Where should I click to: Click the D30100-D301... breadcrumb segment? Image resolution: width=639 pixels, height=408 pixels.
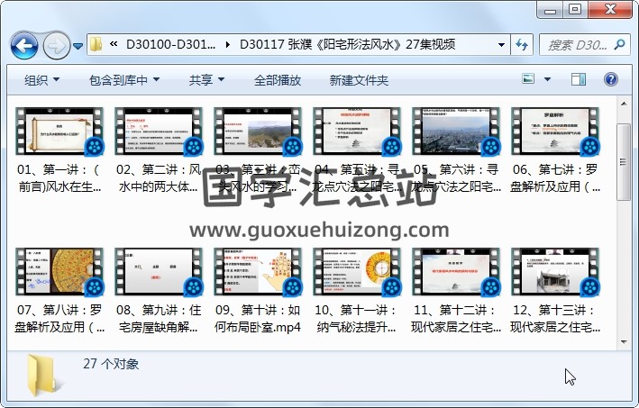tap(171, 44)
